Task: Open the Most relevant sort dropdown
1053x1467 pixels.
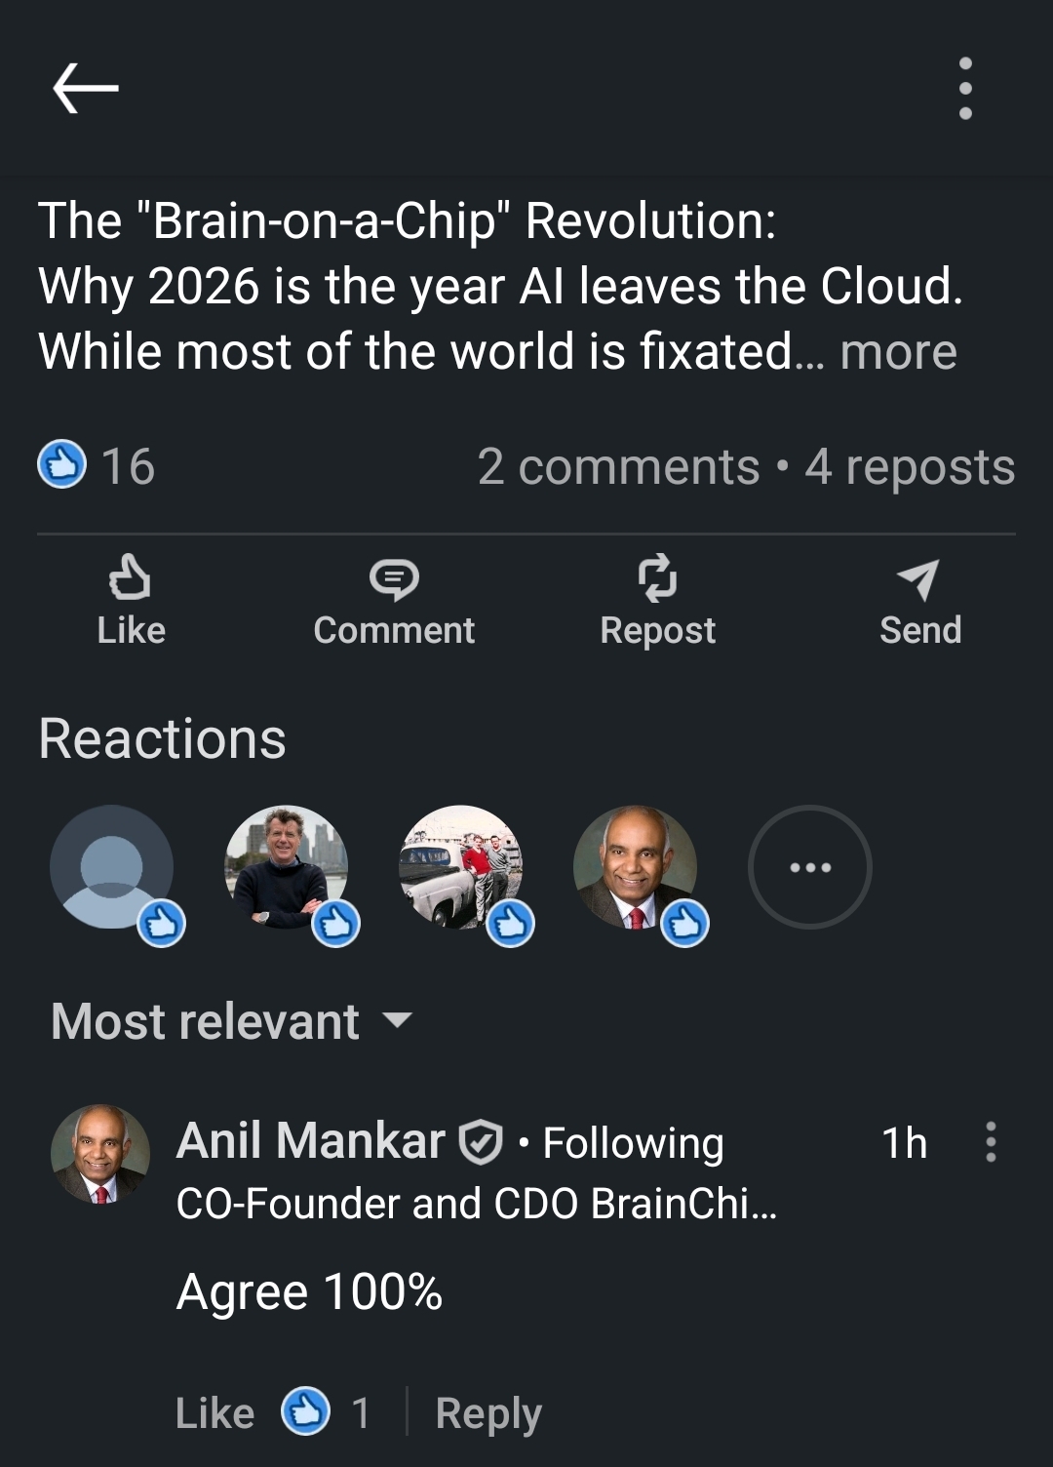Action: [232, 1021]
